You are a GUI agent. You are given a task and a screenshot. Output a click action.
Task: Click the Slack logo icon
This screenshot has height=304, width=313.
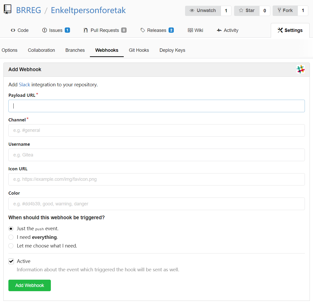pos(300,69)
